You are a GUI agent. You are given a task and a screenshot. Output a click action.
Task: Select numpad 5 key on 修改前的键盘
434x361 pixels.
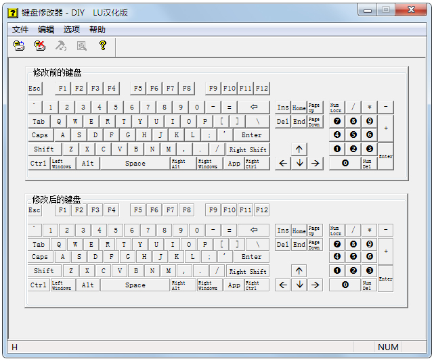[x=353, y=135]
